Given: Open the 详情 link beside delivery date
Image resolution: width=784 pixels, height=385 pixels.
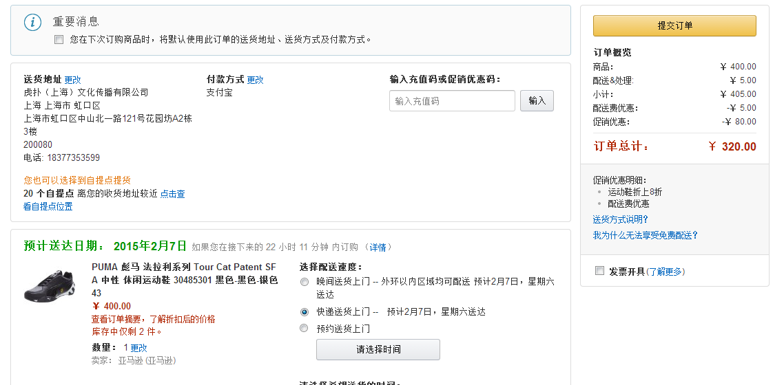Looking at the screenshot, I should coord(378,247).
